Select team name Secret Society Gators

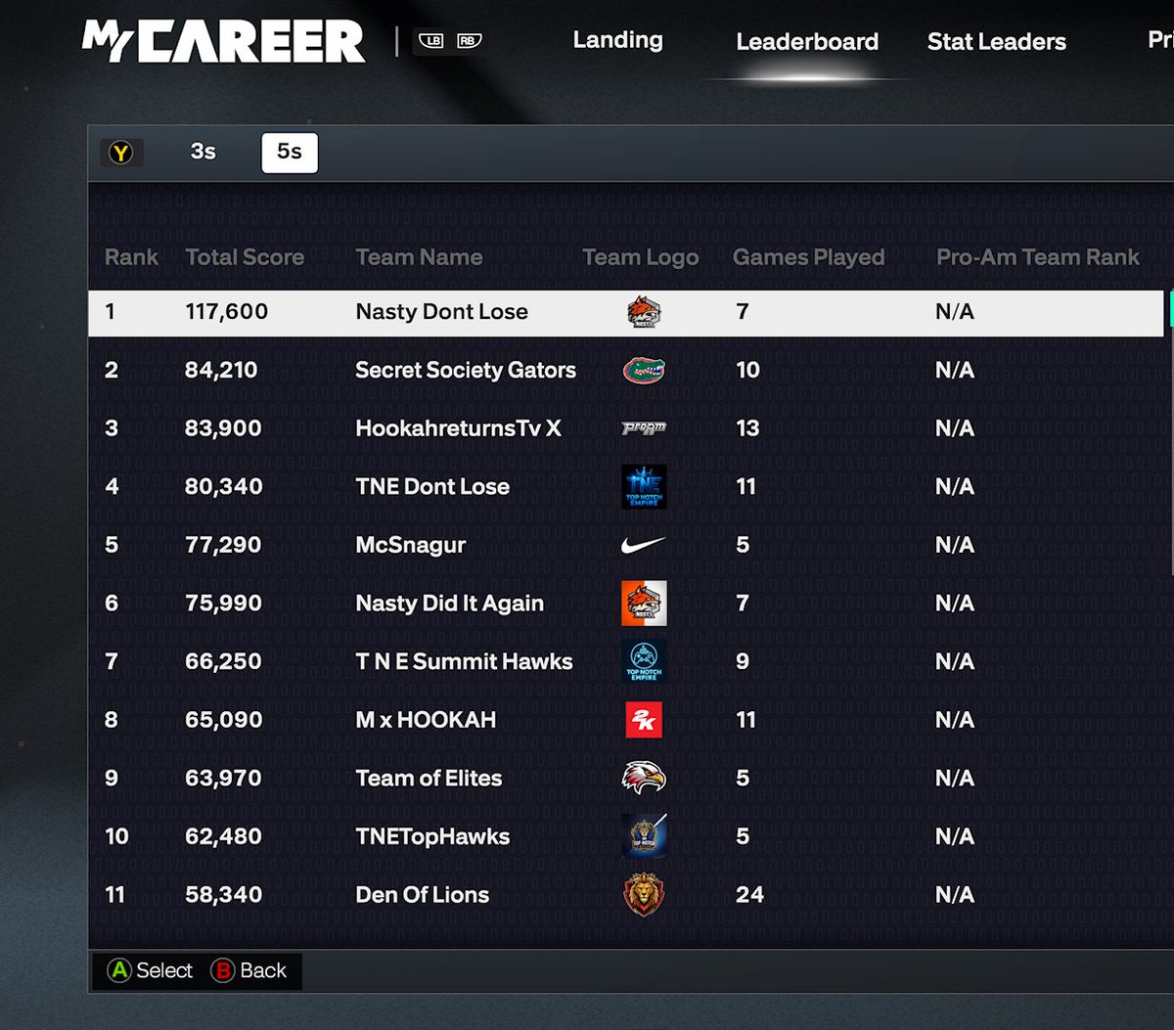tap(466, 370)
